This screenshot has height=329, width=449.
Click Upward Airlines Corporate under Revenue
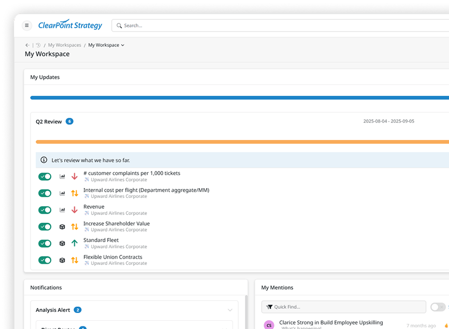click(119, 213)
